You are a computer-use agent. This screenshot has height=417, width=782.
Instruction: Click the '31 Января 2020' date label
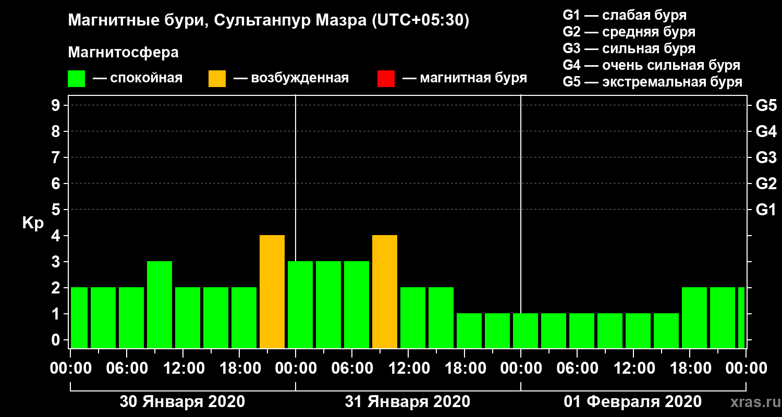pyautogui.click(x=408, y=402)
